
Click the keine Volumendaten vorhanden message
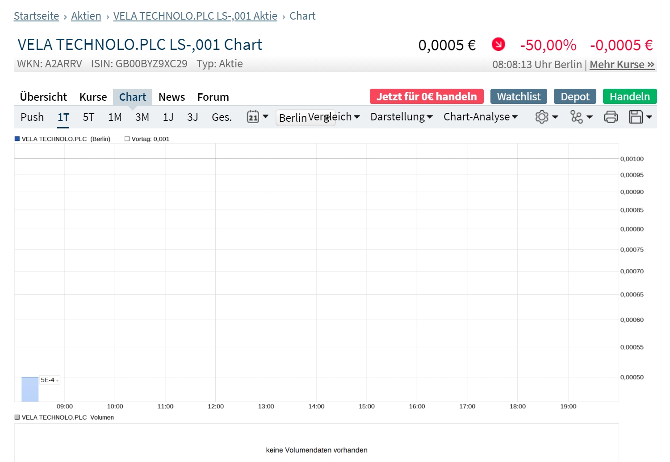317,450
